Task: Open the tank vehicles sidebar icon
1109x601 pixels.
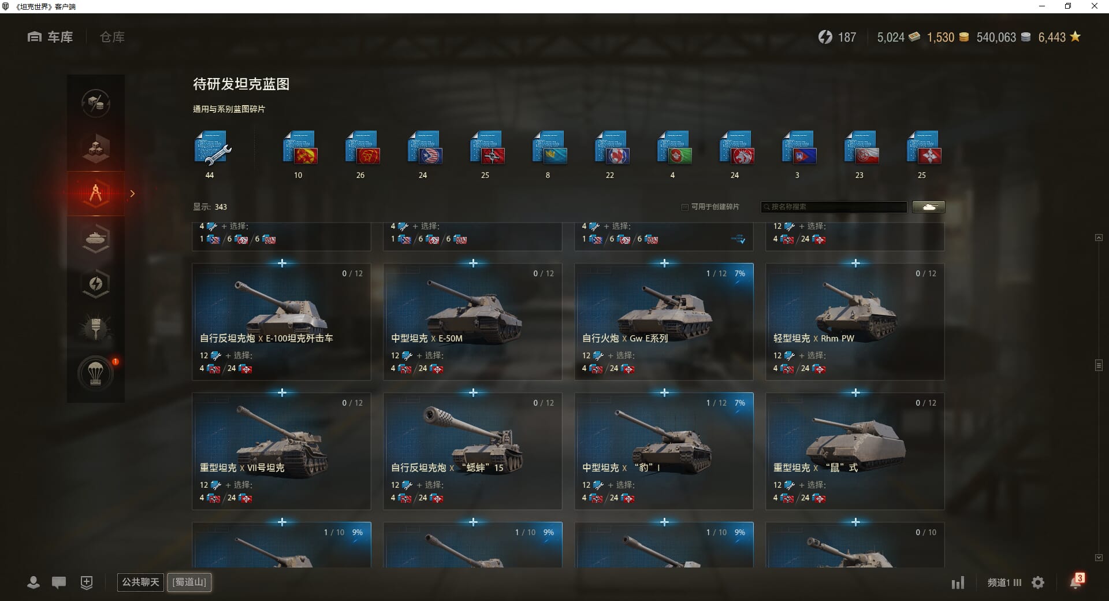Action: coord(96,238)
